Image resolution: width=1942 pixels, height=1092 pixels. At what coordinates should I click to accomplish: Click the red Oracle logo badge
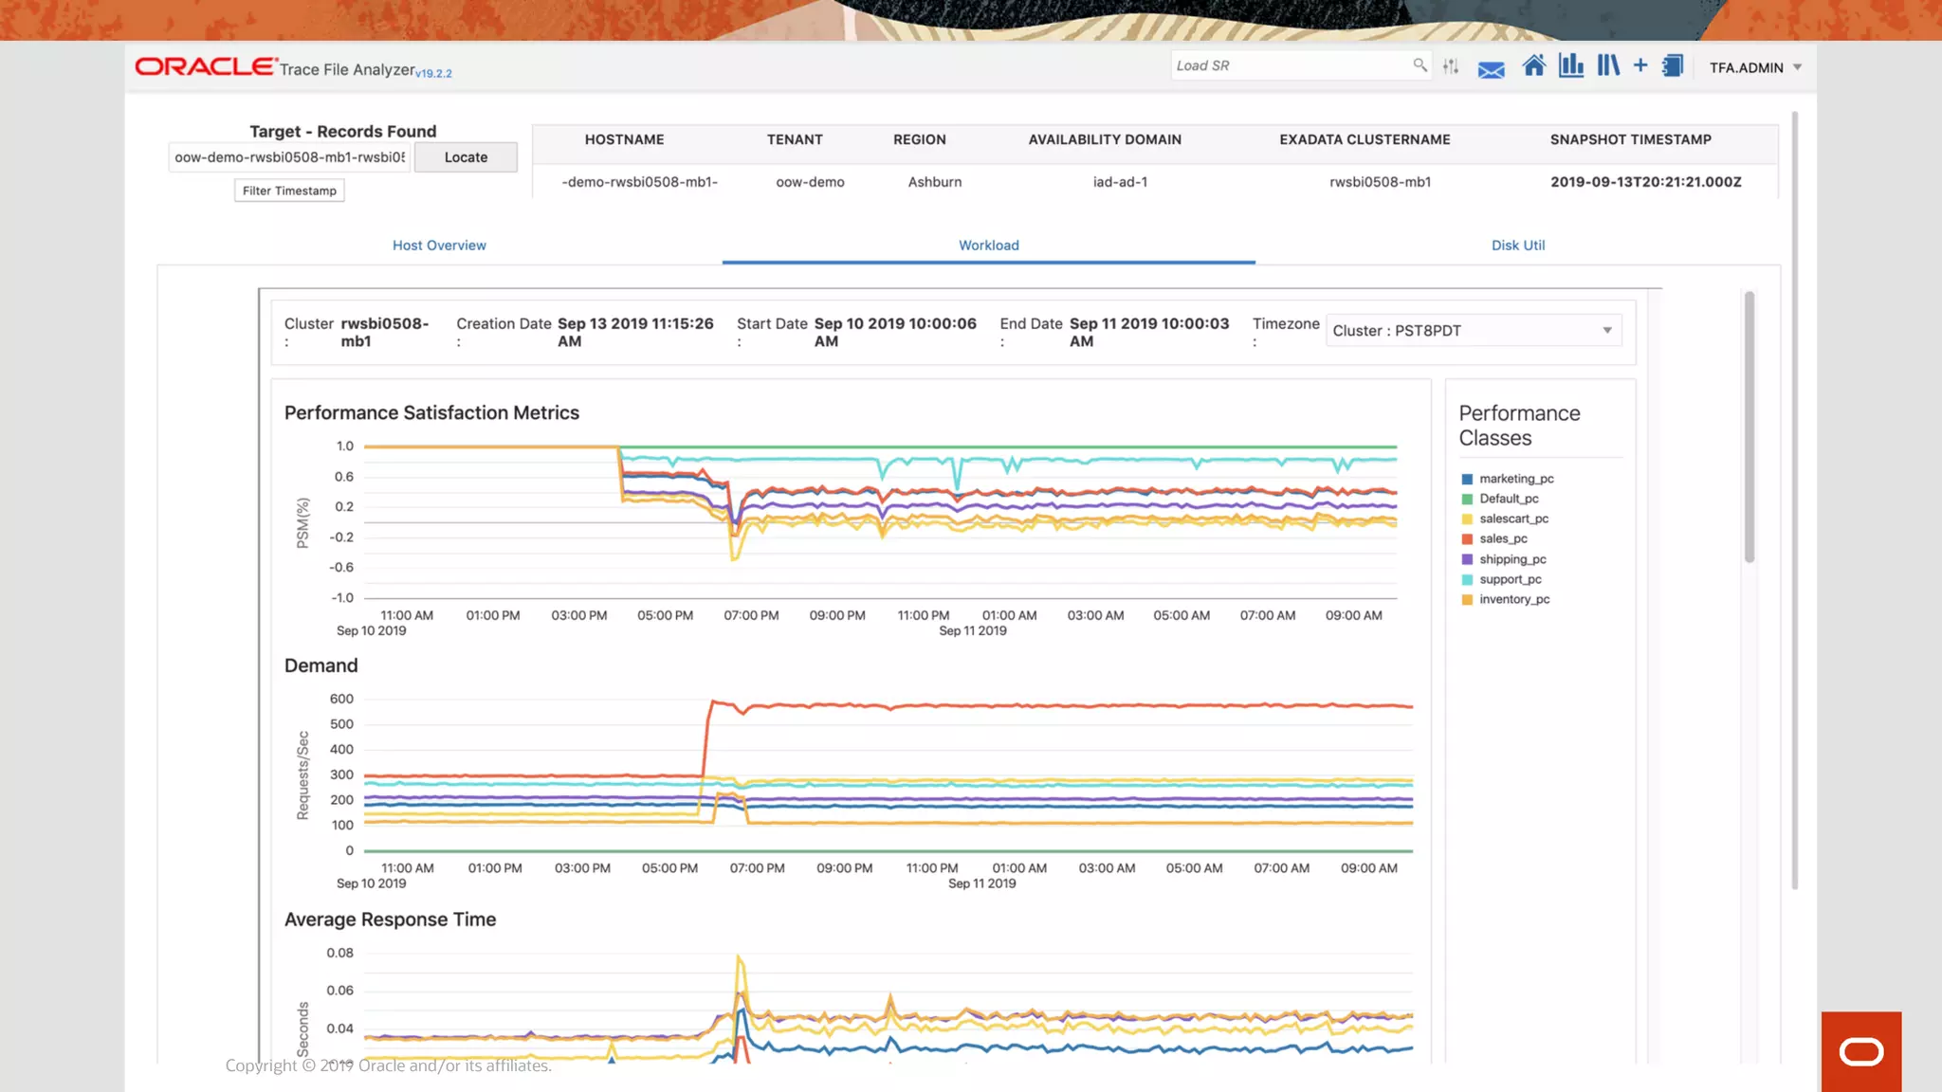(1860, 1051)
